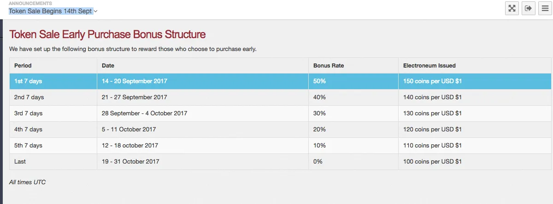Click the small chevron beside Token Sale title

[96, 11]
